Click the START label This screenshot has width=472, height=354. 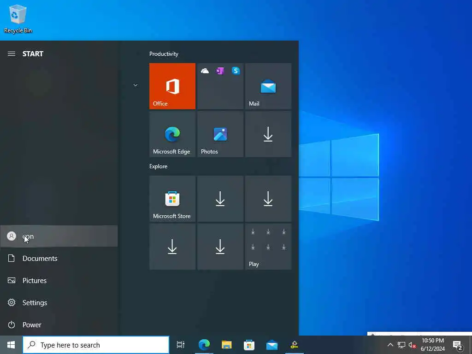pos(33,54)
